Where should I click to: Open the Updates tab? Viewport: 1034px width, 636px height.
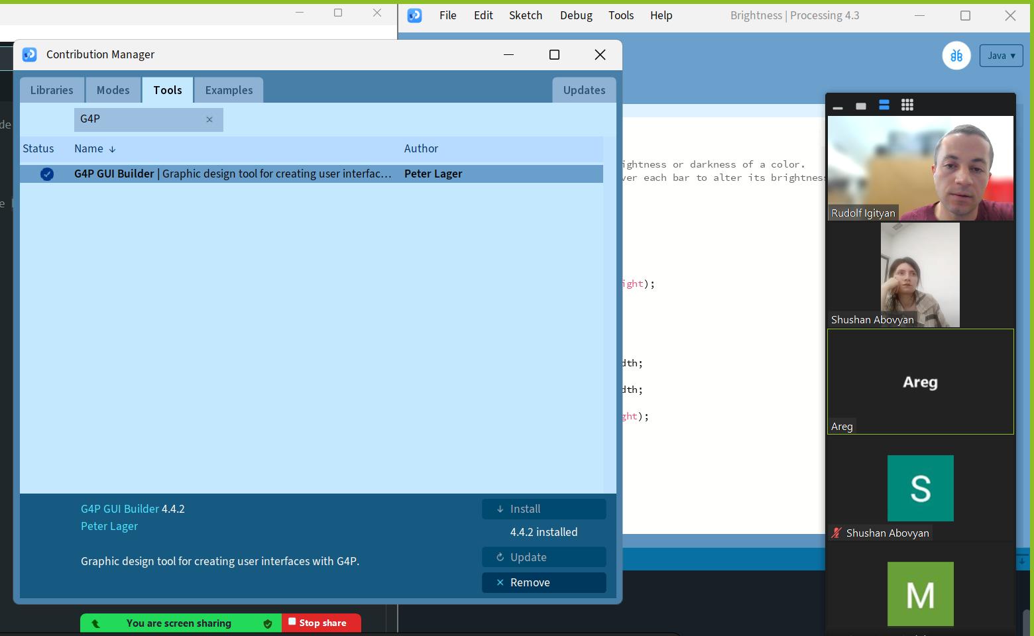584,90
